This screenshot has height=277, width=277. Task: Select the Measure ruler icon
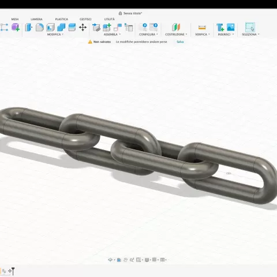click(202, 28)
